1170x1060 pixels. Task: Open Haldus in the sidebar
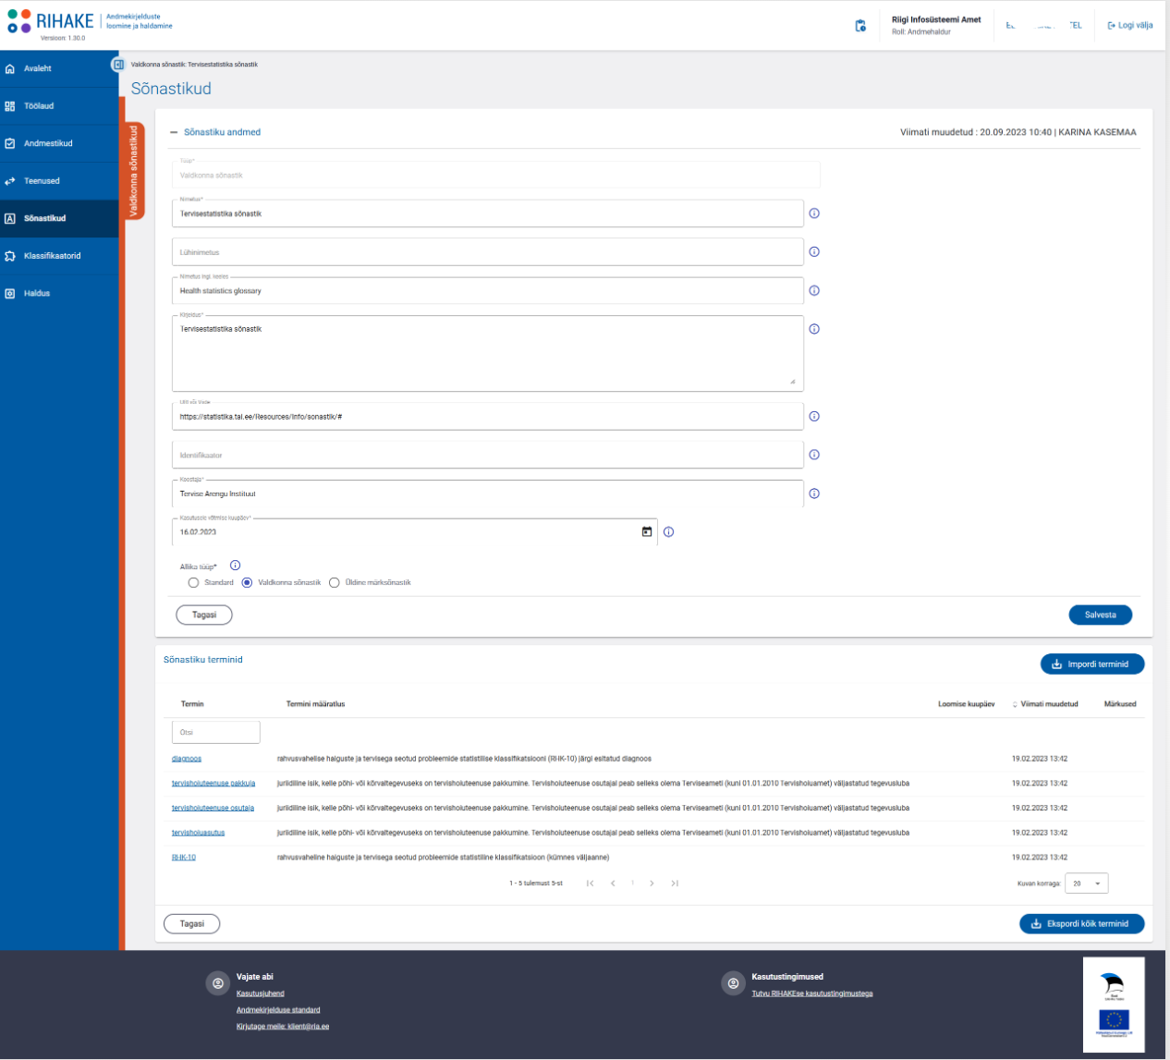tap(59, 293)
